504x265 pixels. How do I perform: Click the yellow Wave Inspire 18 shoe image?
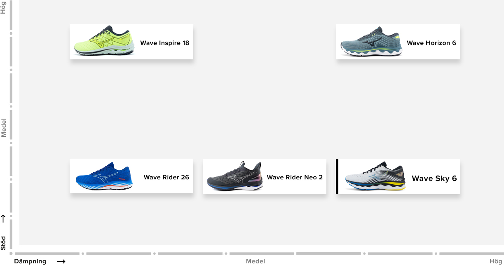[104, 40]
